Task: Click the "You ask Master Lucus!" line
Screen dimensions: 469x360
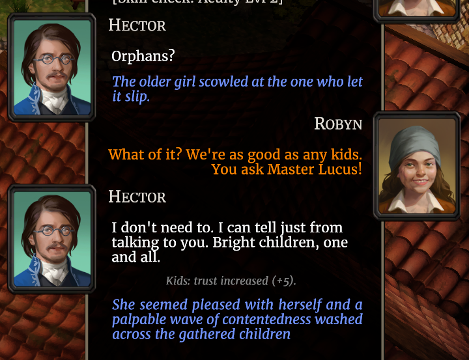Action: coord(287,169)
